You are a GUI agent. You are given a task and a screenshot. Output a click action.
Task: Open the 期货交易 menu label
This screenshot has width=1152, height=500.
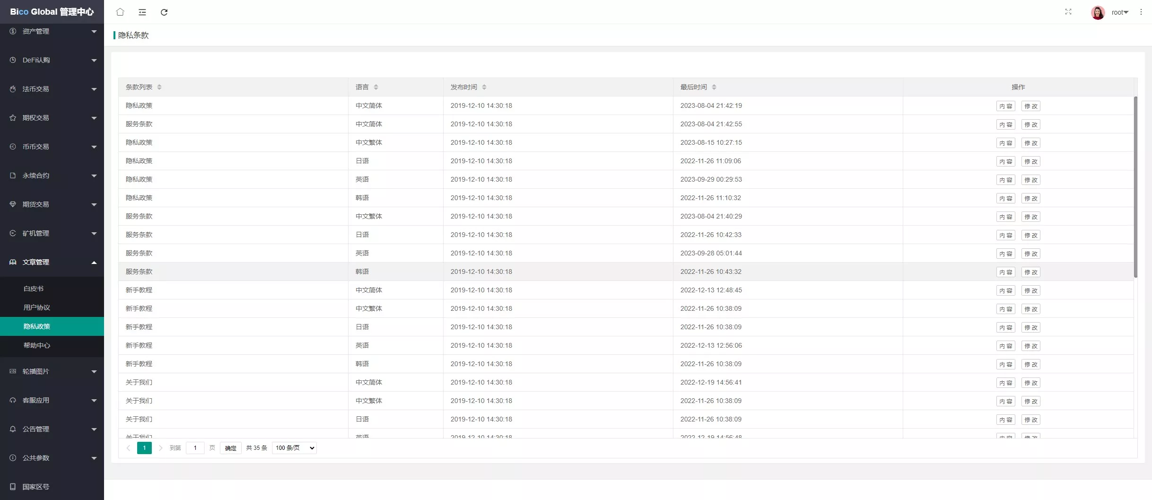(36, 204)
